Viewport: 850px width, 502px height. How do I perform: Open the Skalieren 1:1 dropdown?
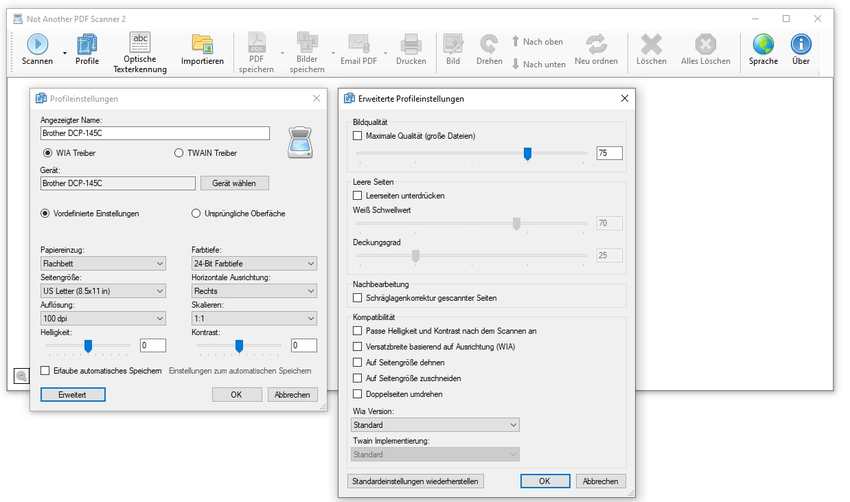[254, 319]
